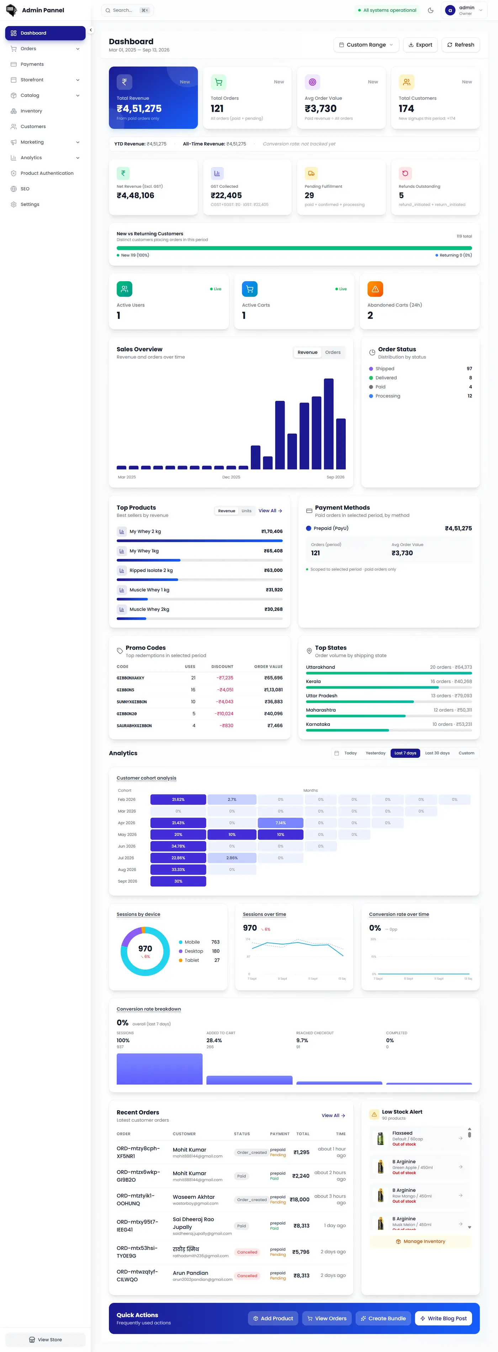
Task: Click the Admin Pannel logo icon
Action: click(11, 10)
